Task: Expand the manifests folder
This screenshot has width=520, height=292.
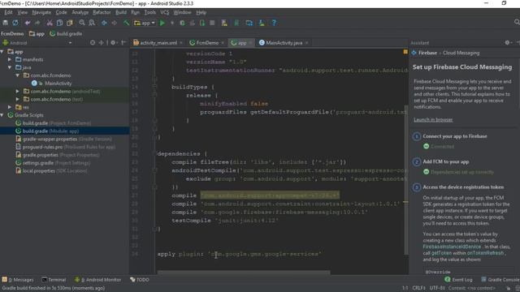Action: pyautogui.click(x=10, y=59)
